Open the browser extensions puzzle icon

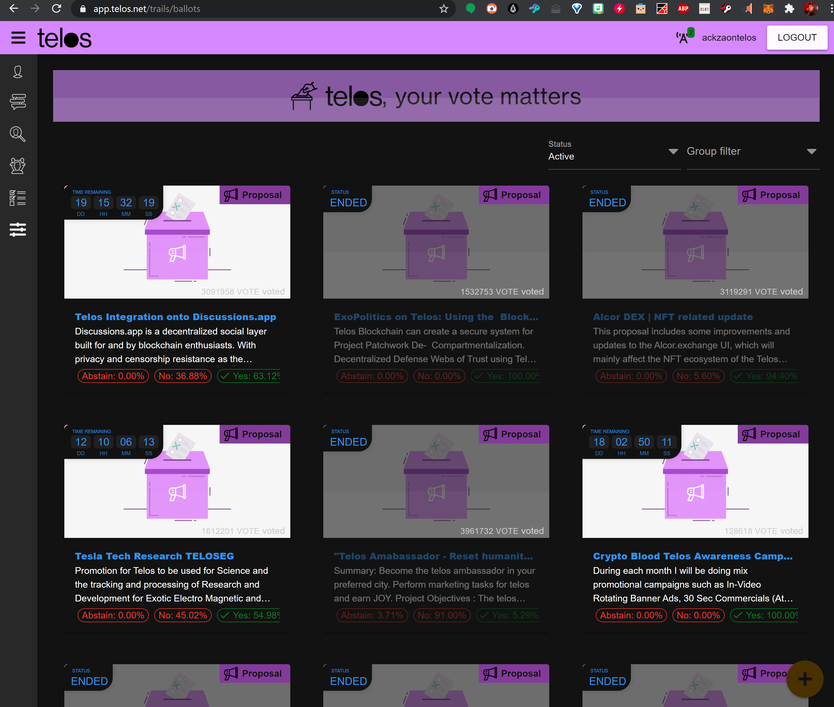click(x=789, y=9)
